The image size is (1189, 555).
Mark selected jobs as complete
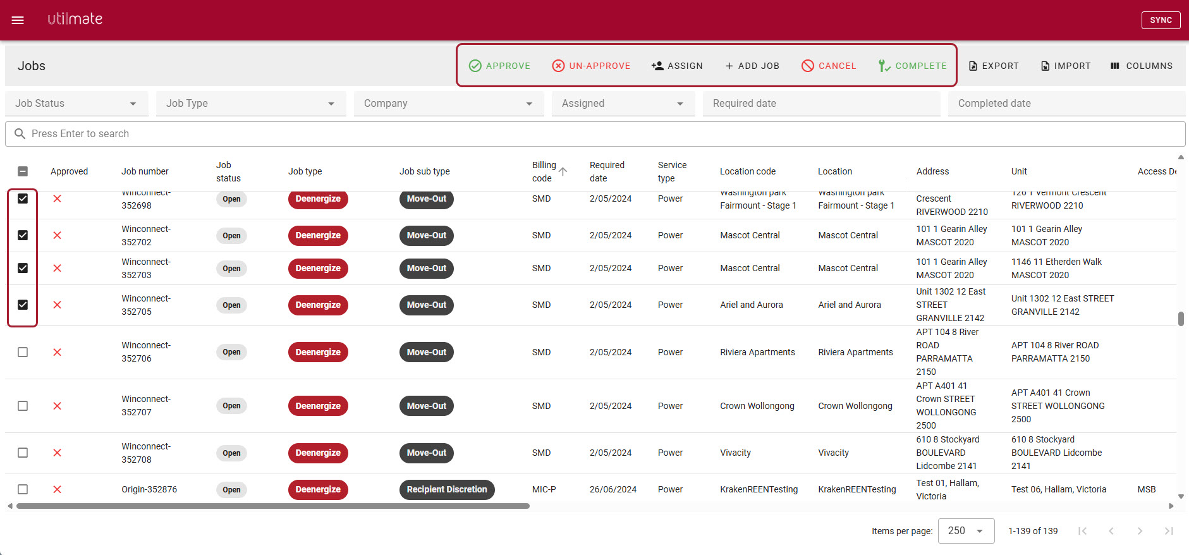tap(912, 66)
